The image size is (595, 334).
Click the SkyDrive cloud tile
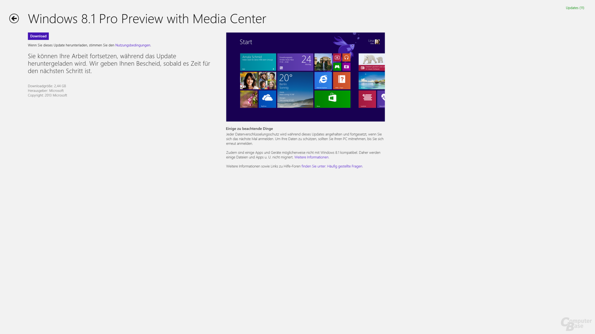[267, 99]
